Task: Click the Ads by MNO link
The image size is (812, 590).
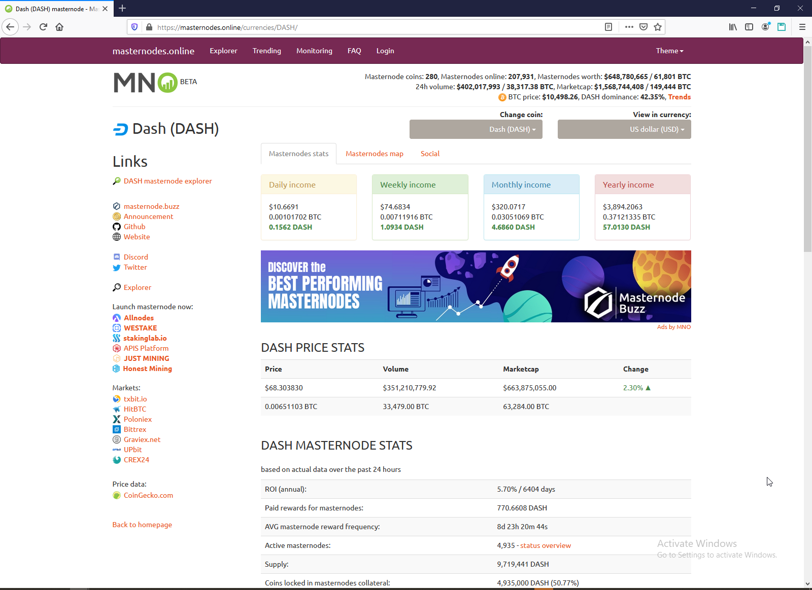Action: [674, 327]
